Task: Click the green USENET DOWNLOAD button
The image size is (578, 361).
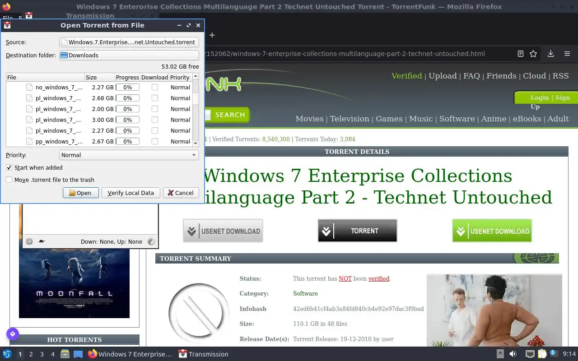Action: 492,231
